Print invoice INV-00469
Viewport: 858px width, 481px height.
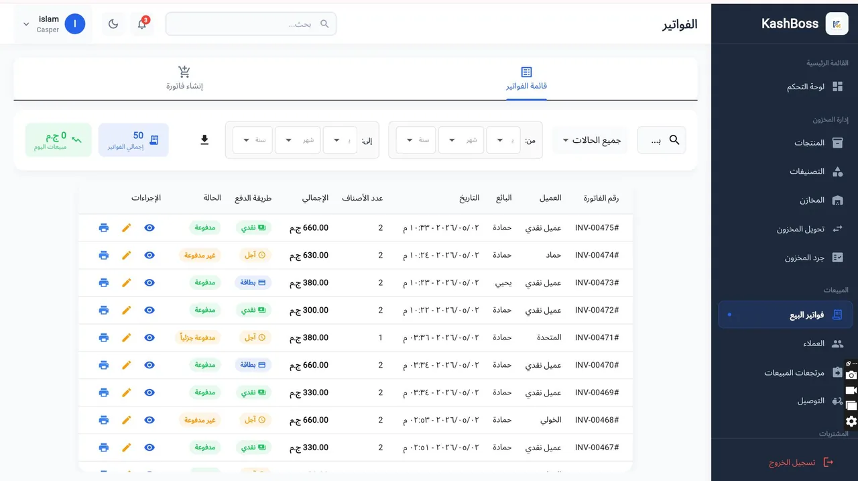103,392
